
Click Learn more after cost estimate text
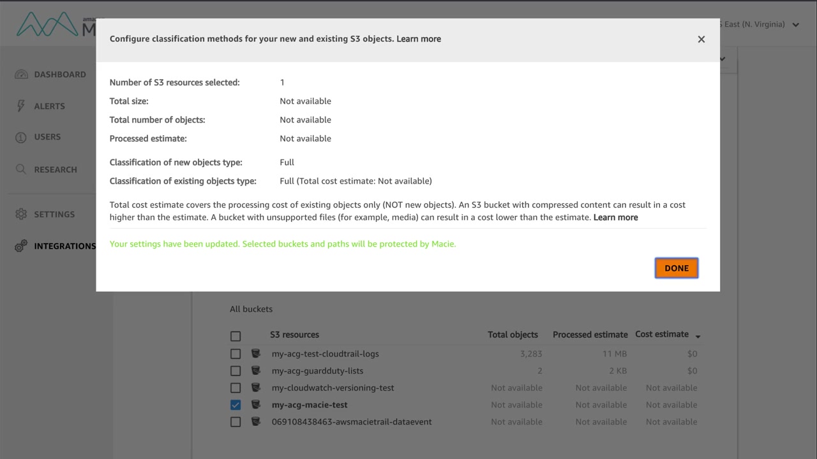pyautogui.click(x=615, y=217)
